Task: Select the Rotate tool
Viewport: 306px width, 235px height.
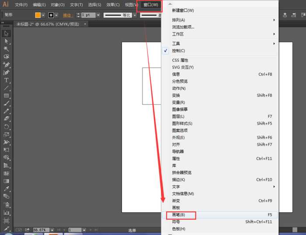Action: tap(7, 127)
